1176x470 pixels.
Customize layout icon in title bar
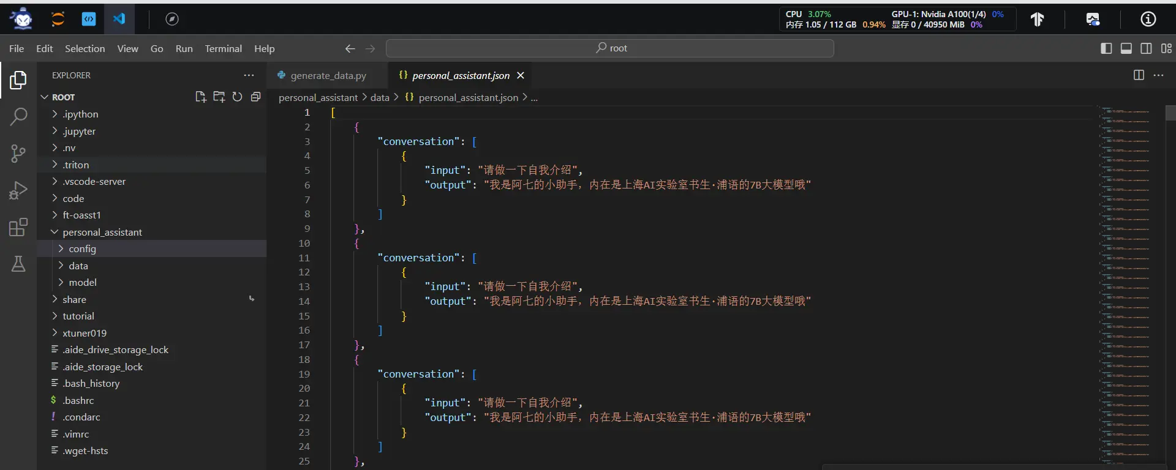point(1166,48)
